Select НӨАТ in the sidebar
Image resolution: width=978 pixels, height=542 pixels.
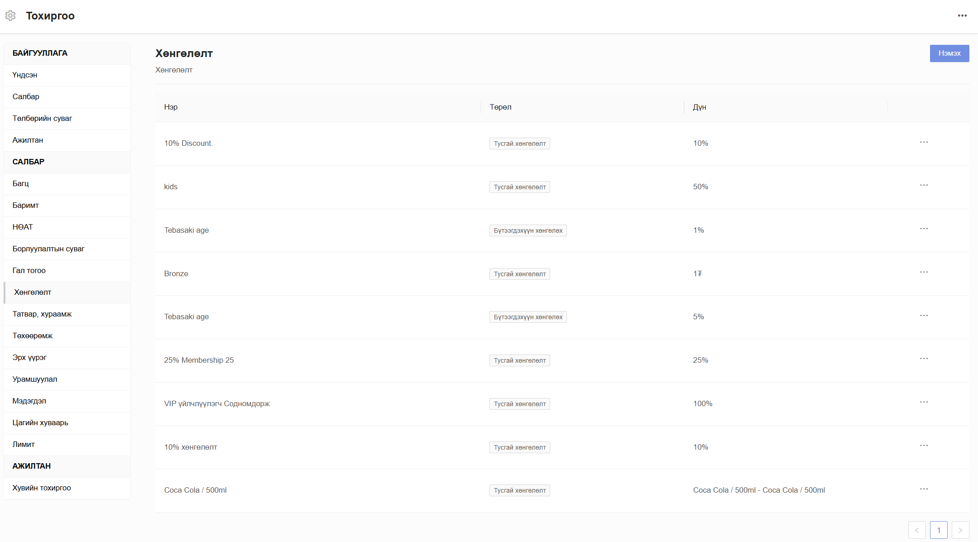pos(23,227)
